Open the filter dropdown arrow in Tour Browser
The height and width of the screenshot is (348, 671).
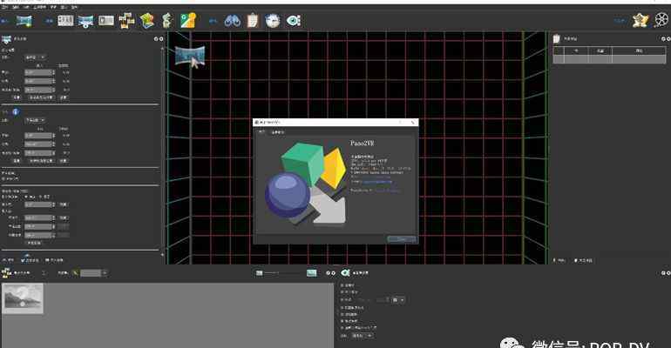click(105, 273)
